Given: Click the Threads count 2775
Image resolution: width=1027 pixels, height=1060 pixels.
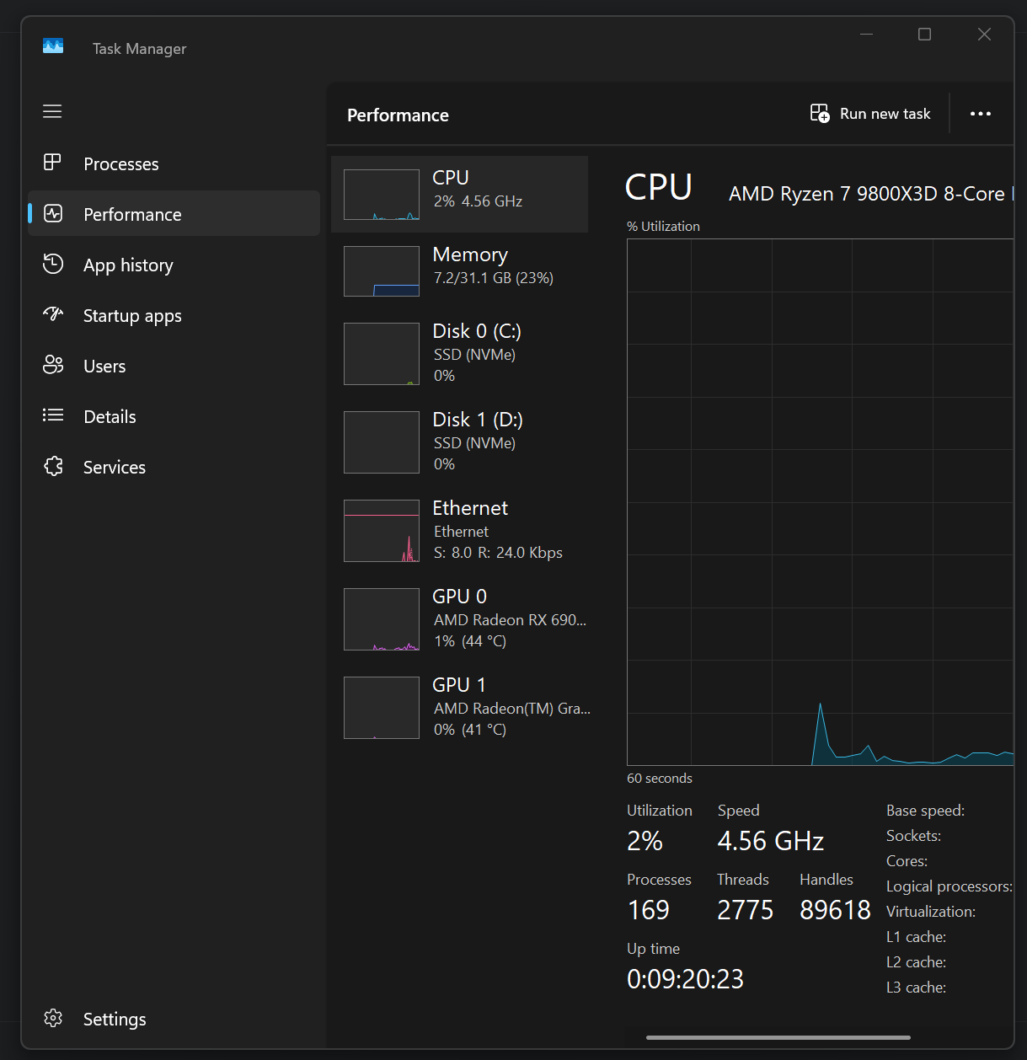Looking at the screenshot, I should pos(745,910).
